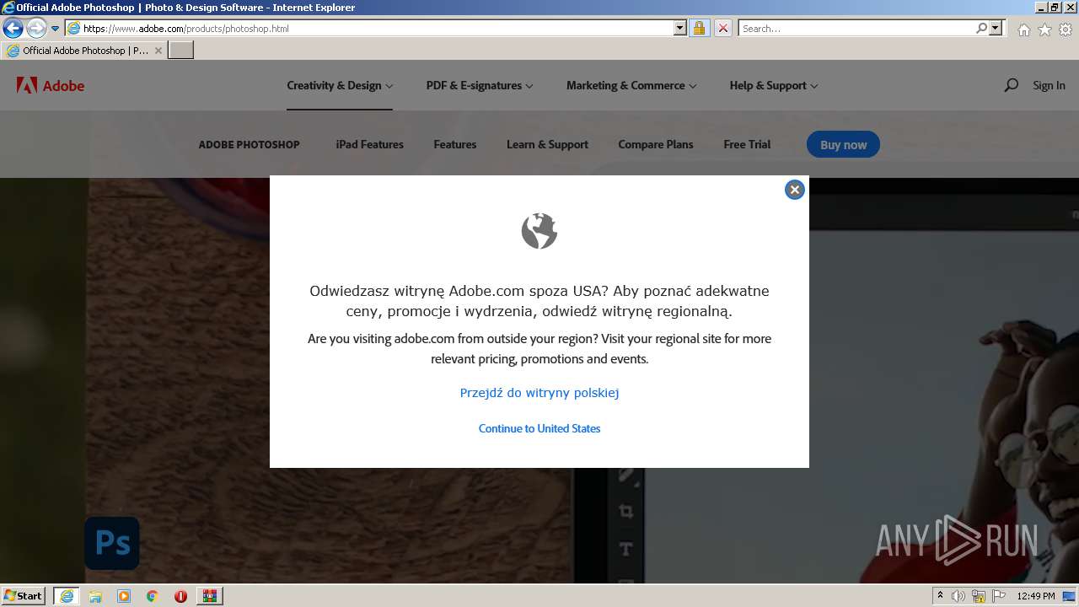This screenshot has height=607, width=1079.
Task: Click the Photoshop Ps logo icon
Action: 112,543
